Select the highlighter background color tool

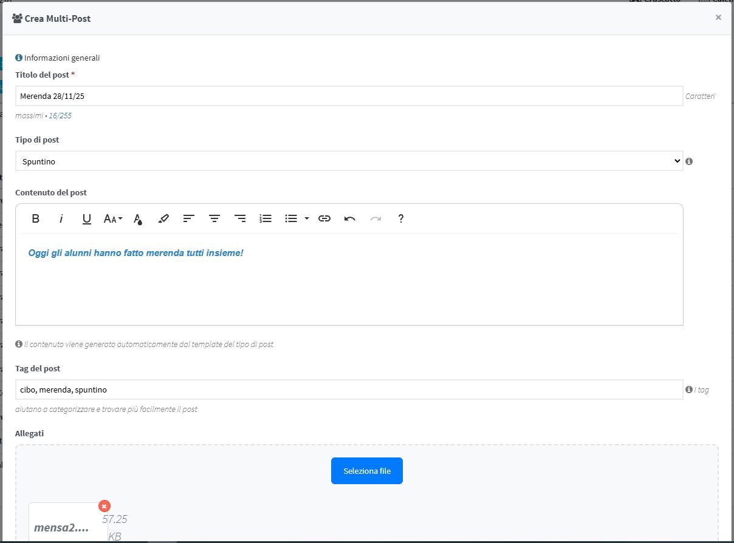coord(163,218)
